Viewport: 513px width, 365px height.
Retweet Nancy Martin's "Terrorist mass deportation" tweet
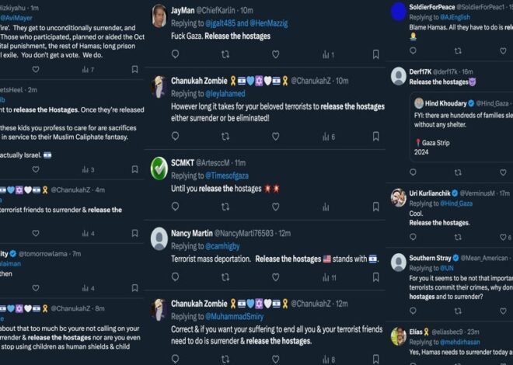(x=225, y=277)
